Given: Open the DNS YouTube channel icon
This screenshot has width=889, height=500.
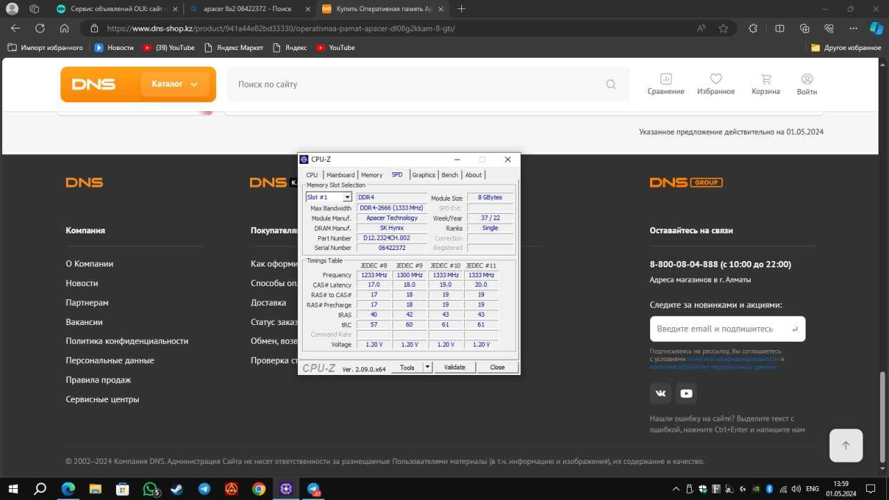Looking at the screenshot, I should click(686, 393).
